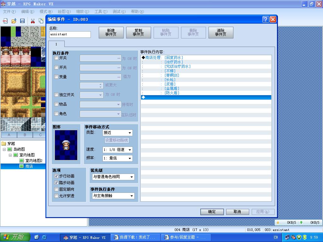Image resolution: width=323 pixels, height=242 pixels.
Task: Select the 商店 map in tree
Action: 29,166
